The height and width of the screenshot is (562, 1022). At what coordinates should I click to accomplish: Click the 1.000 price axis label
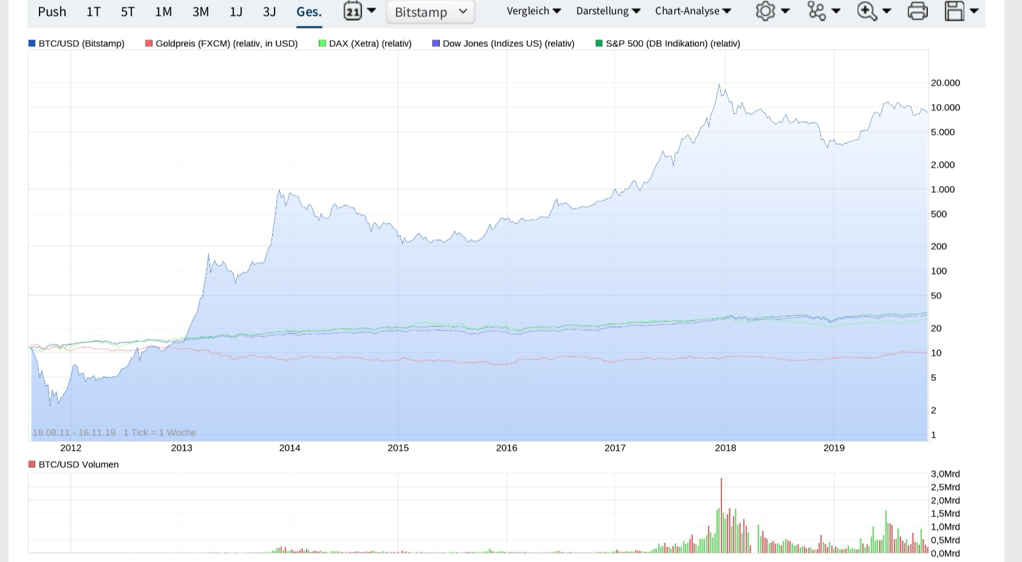[x=943, y=190]
